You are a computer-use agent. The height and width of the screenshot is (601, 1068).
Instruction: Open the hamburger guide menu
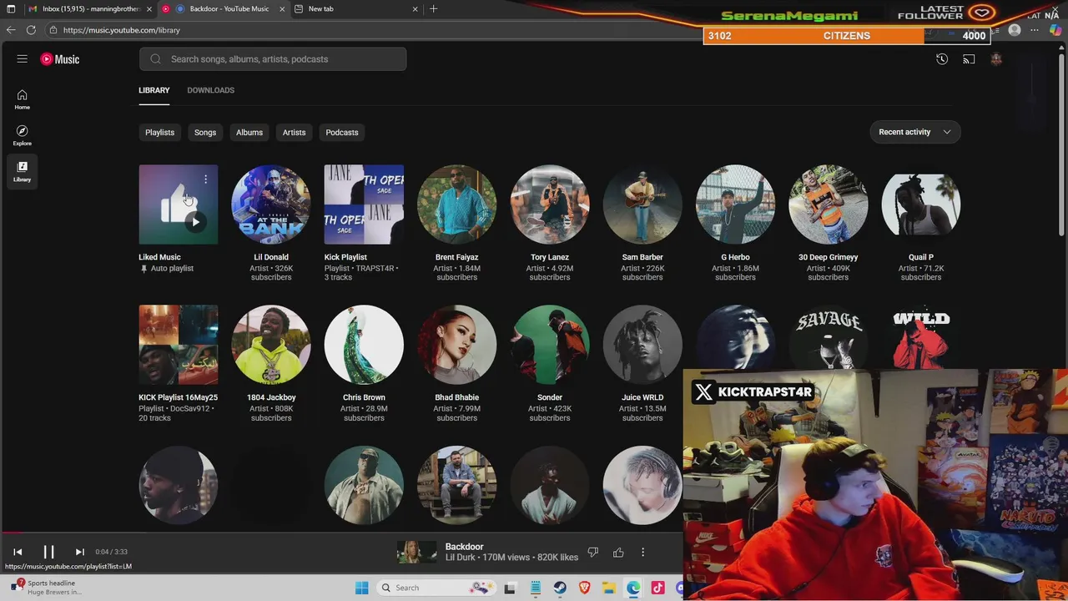click(x=23, y=59)
